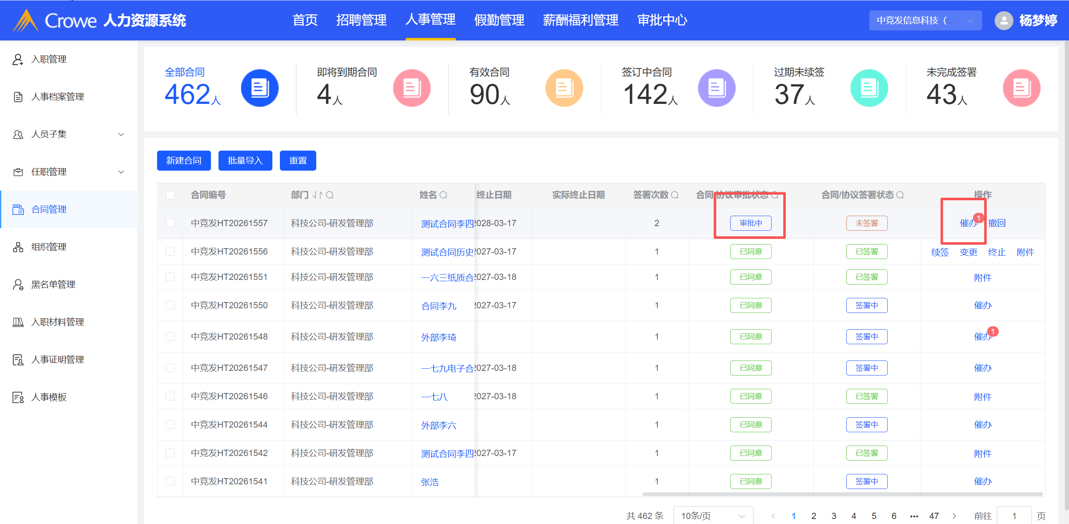Click the horizontal scrollbar below the table
Viewport: 1069px width, 524px height.
[x=842, y=494]
